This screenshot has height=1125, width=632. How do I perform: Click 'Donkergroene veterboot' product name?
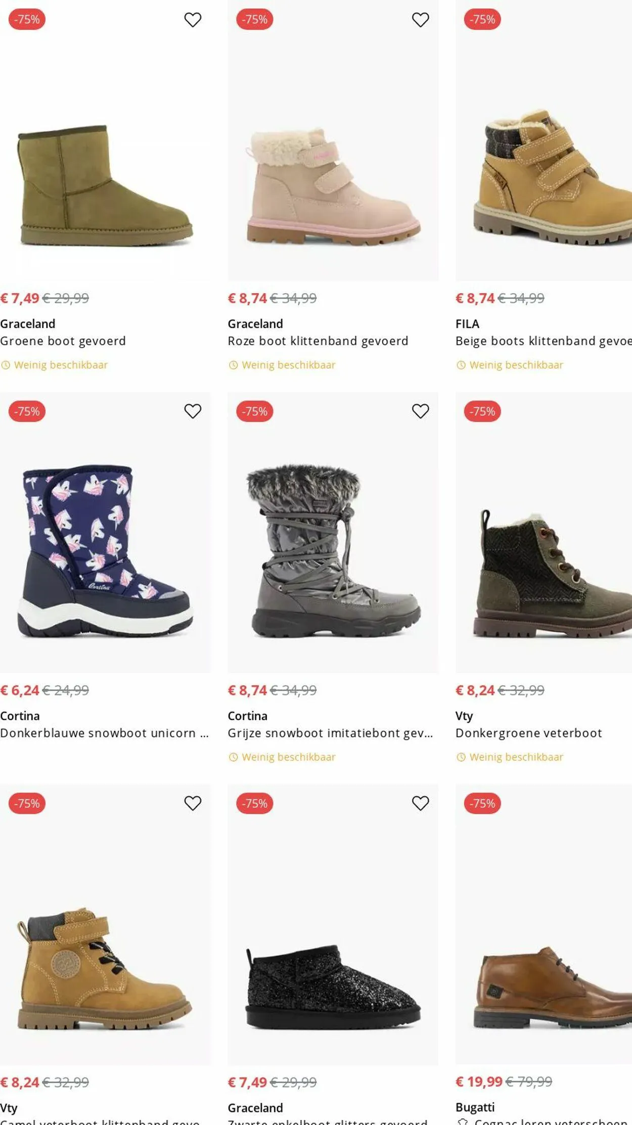[x=528, y=733]
